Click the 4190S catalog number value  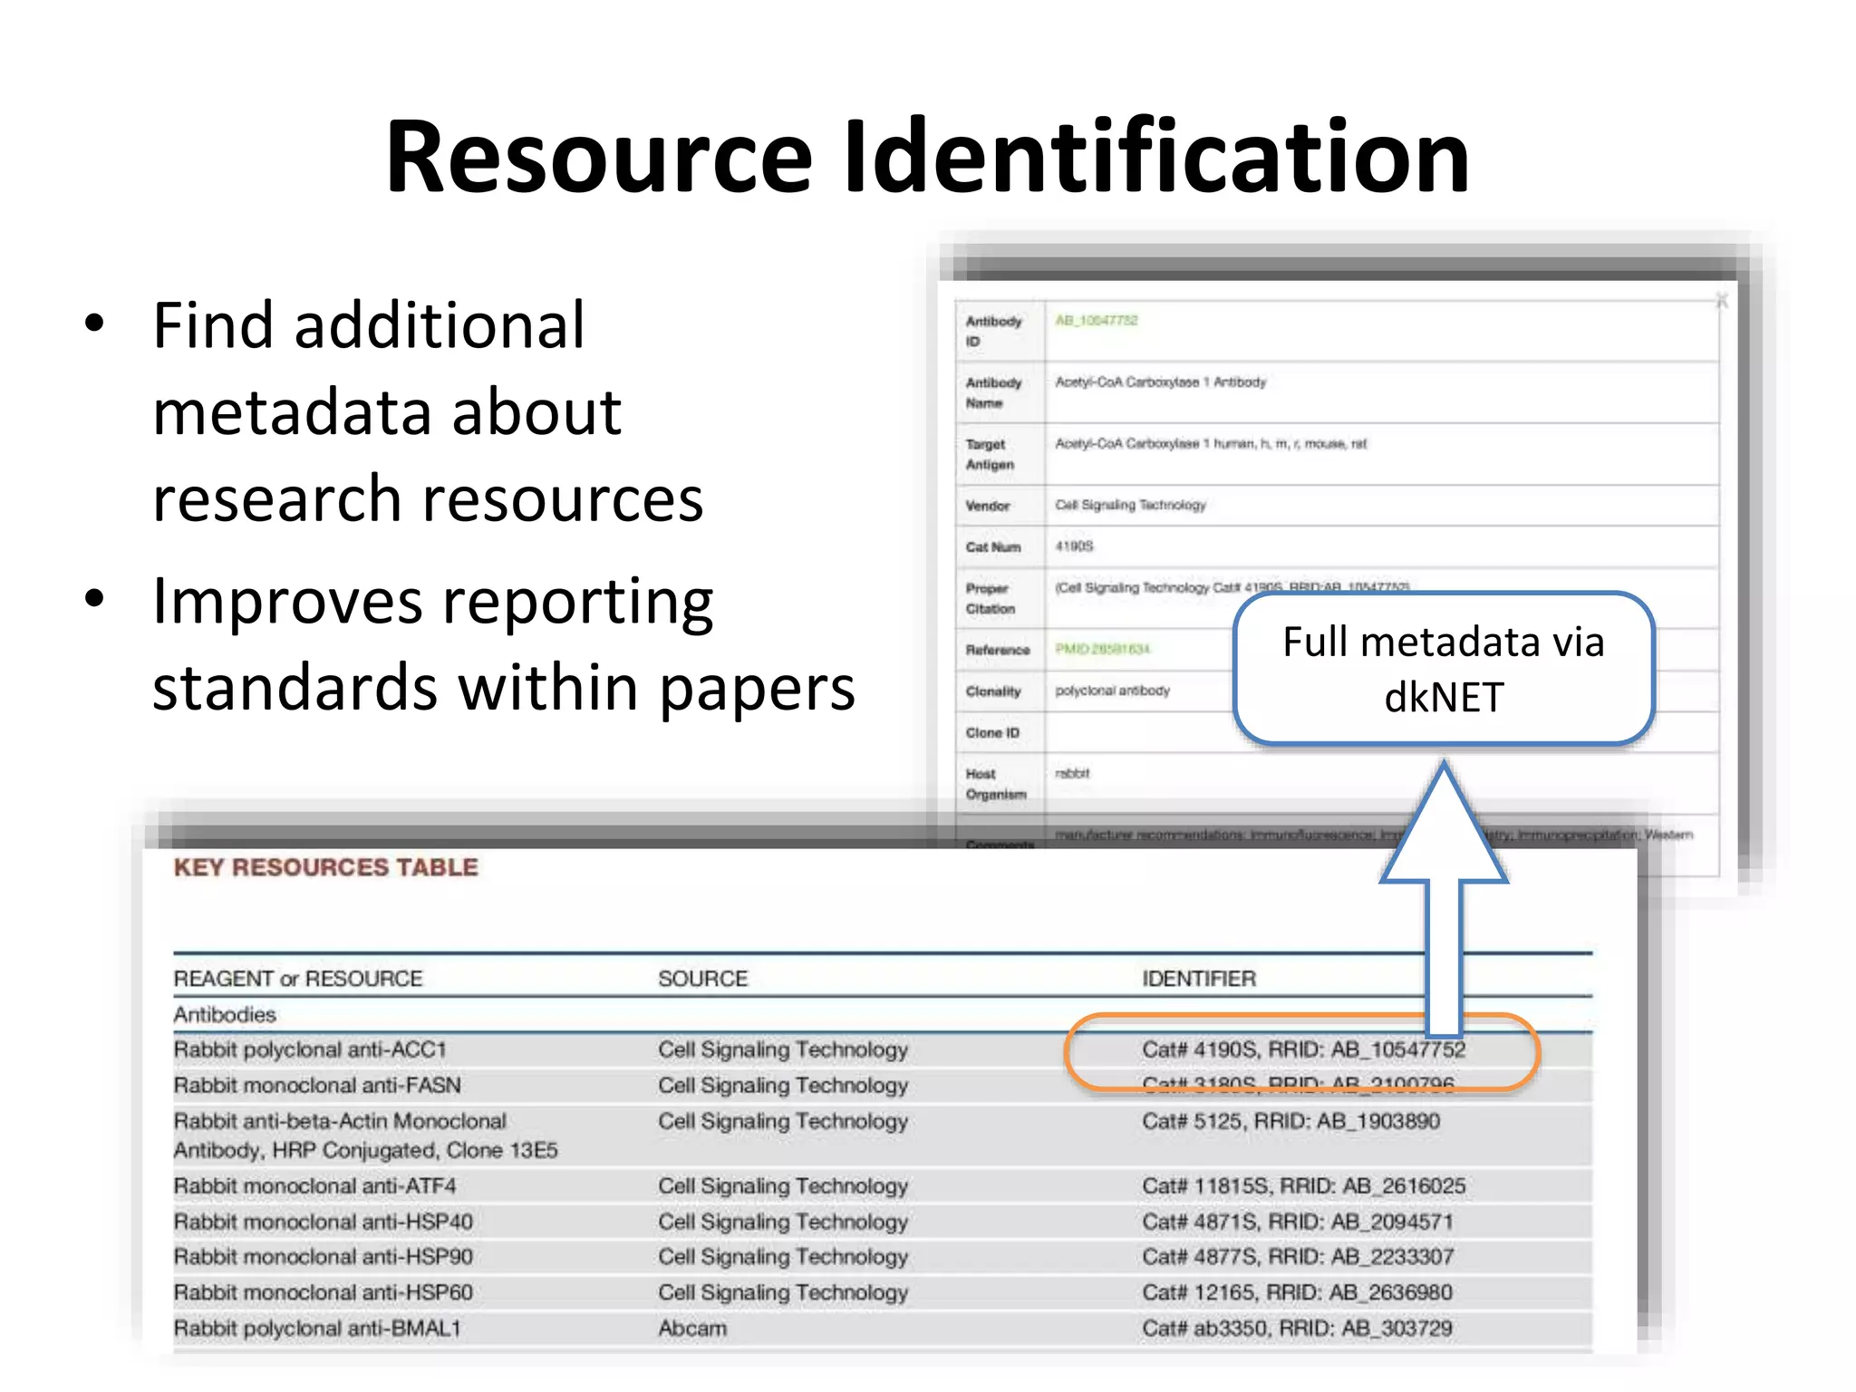(x=1074, y=546)
